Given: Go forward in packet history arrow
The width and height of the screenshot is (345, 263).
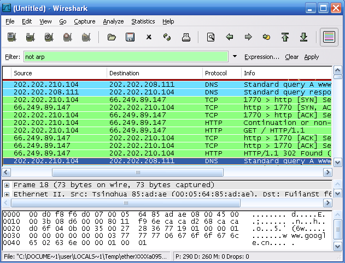Looking at the screenshot, I should click(x=248, y=37).
